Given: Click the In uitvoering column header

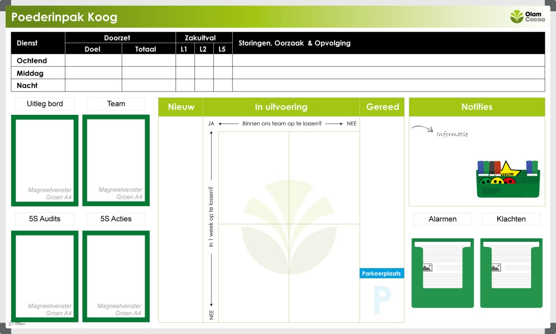Looking at the screenshot, I should pos(281,107).
